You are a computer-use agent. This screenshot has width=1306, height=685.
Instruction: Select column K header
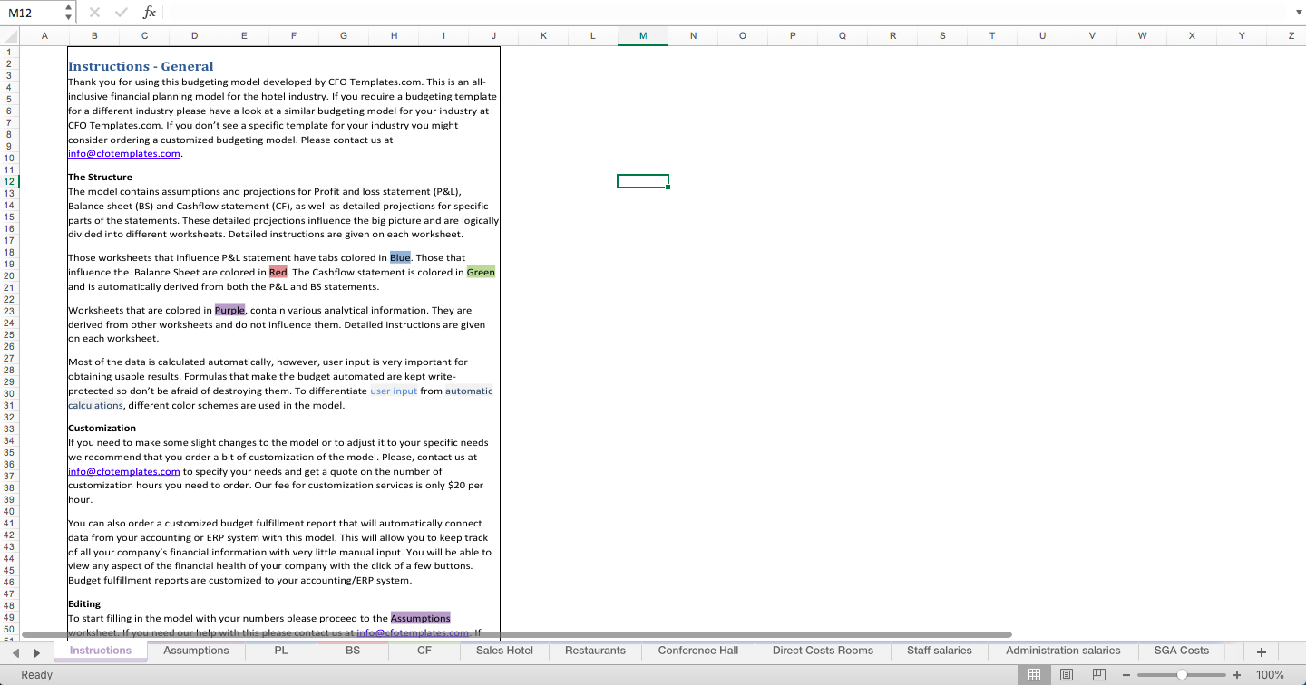(543, 36)
